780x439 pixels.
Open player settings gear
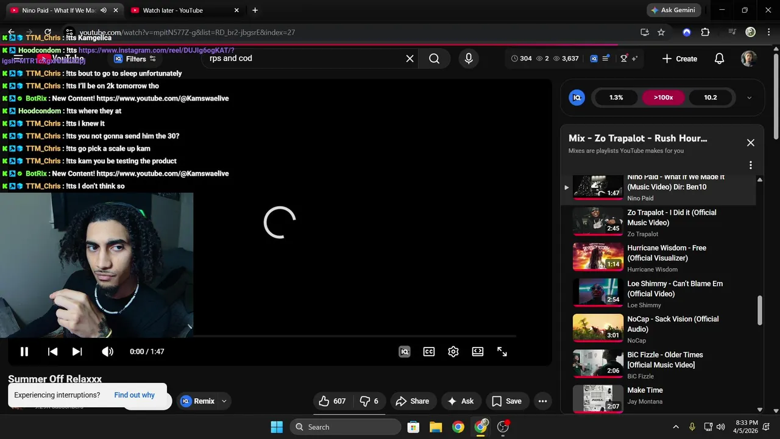tap(453, 352)
